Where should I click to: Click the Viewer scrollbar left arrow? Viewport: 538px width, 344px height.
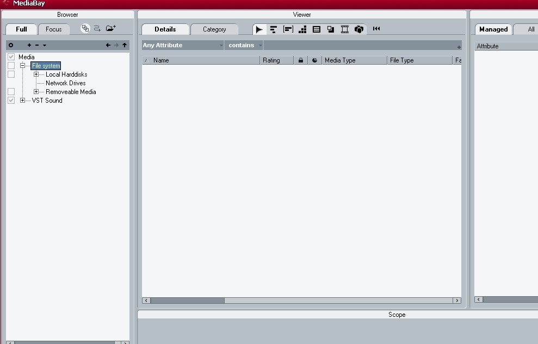146,301
